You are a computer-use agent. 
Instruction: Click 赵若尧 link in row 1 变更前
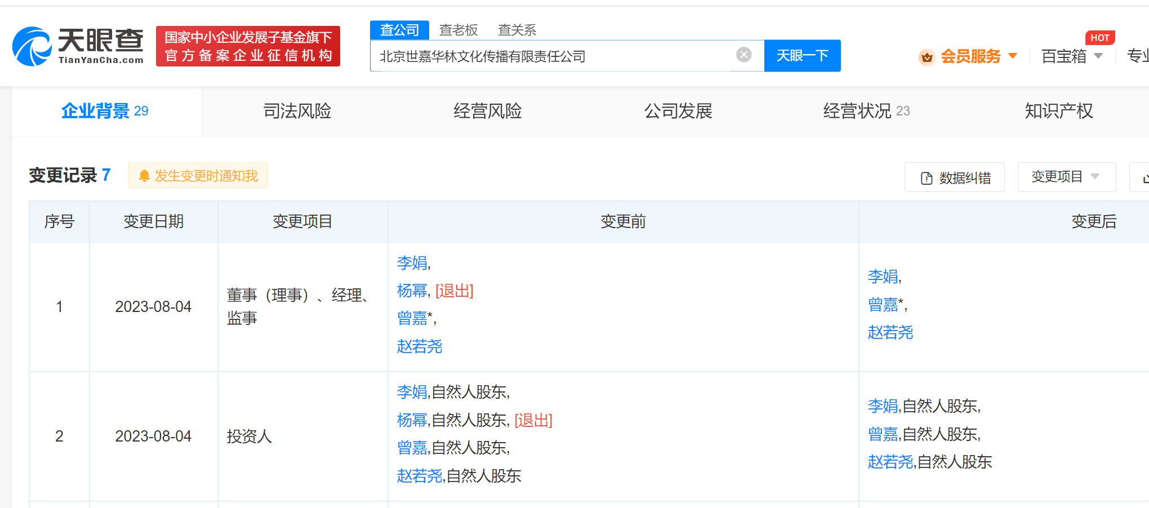click(x=420, y=346)
